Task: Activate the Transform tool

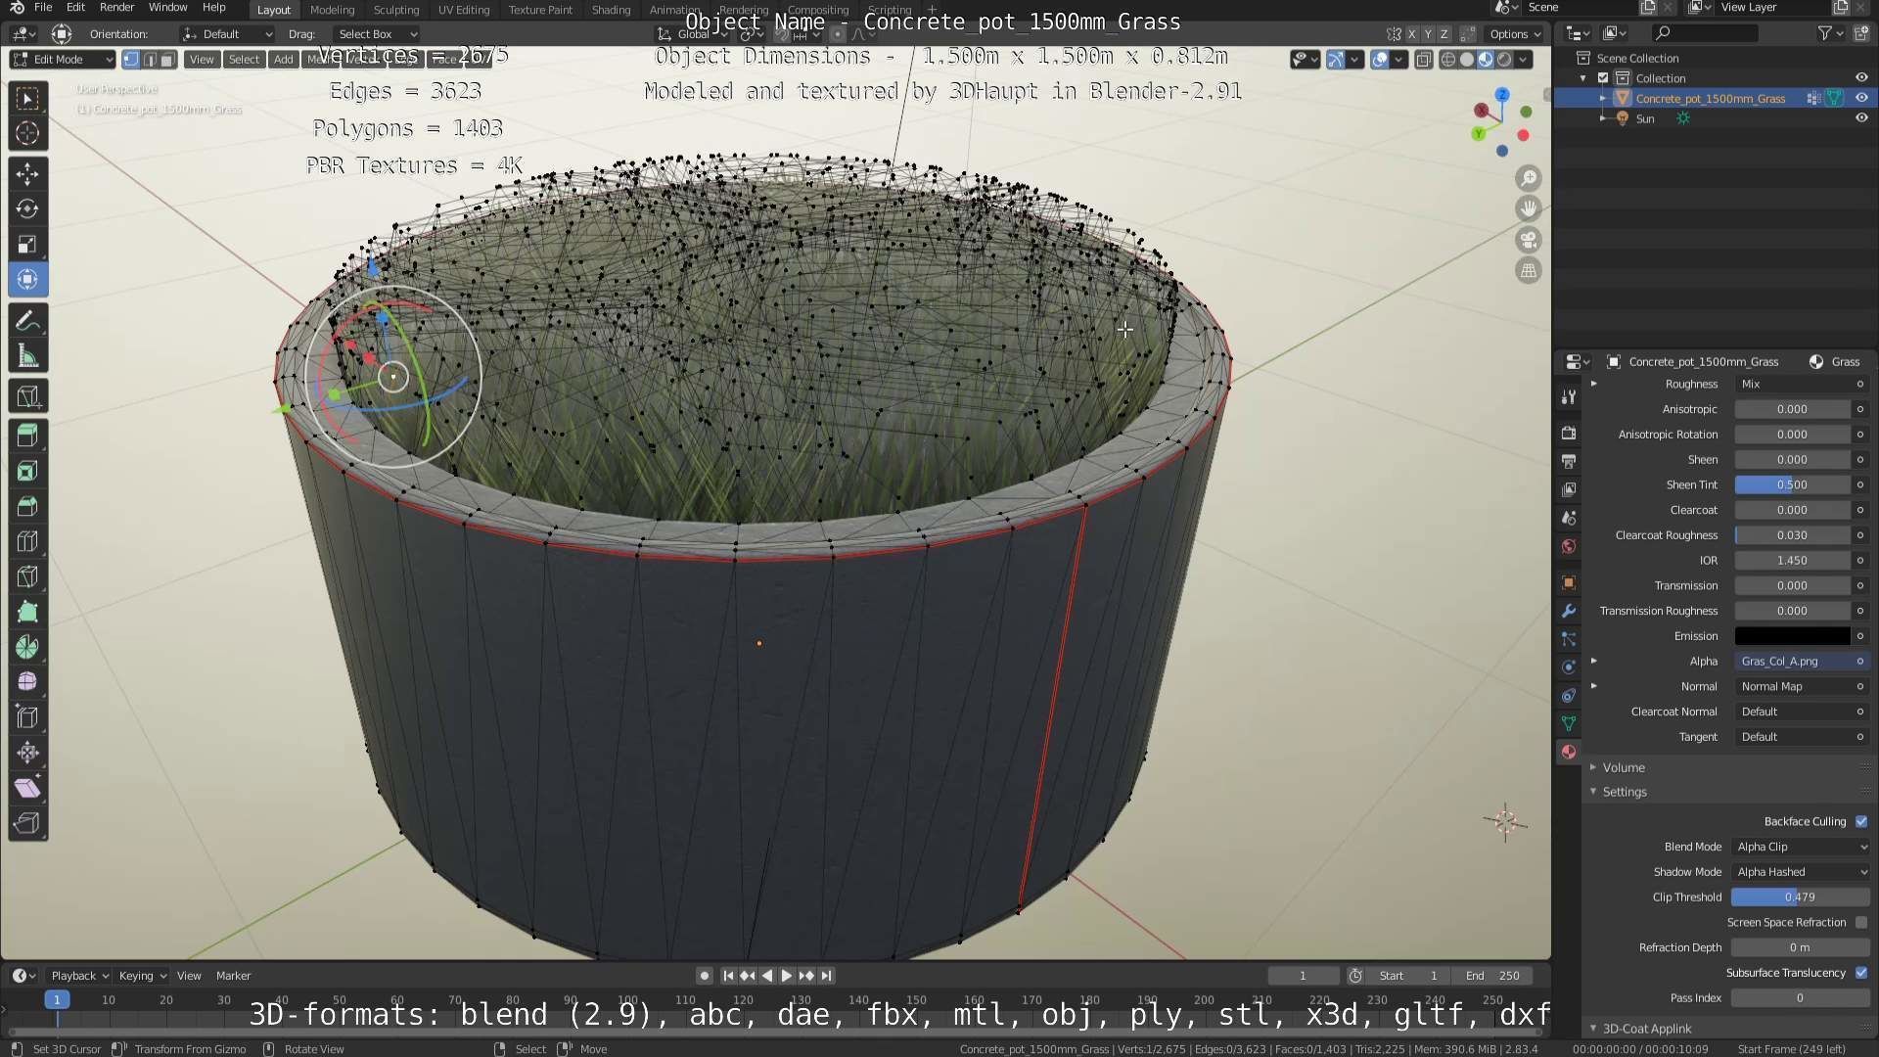Action: point(27,280)
